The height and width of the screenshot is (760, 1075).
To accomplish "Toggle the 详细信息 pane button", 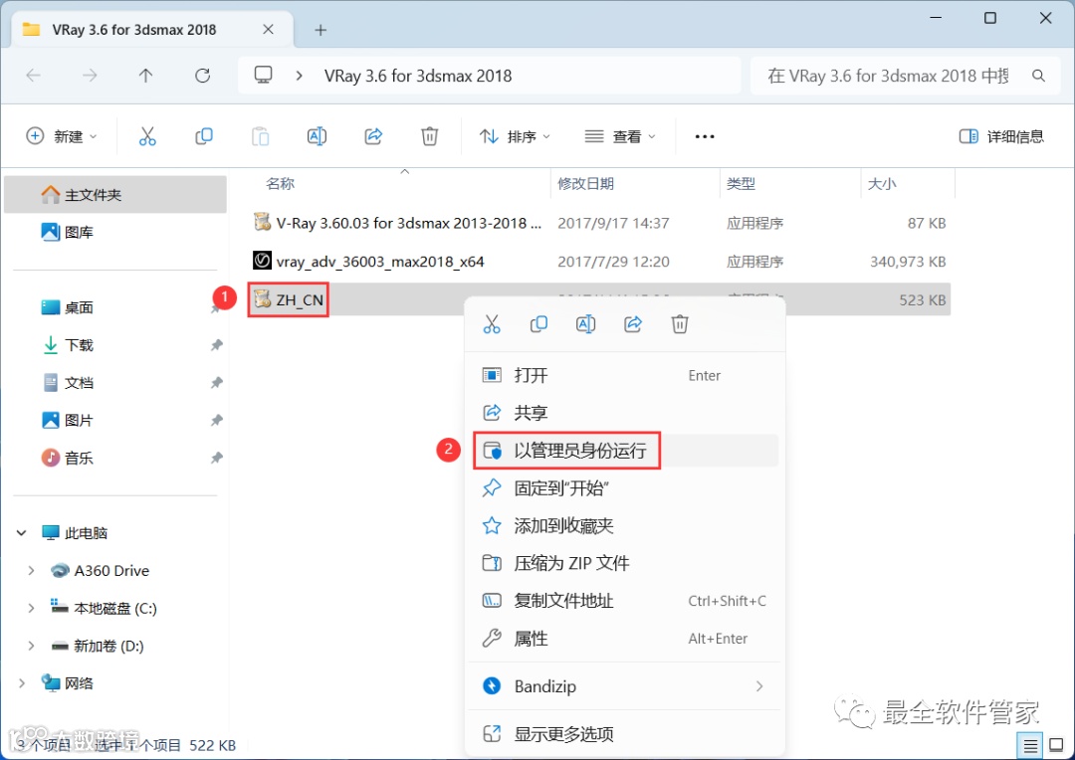I will [1001, 136].
